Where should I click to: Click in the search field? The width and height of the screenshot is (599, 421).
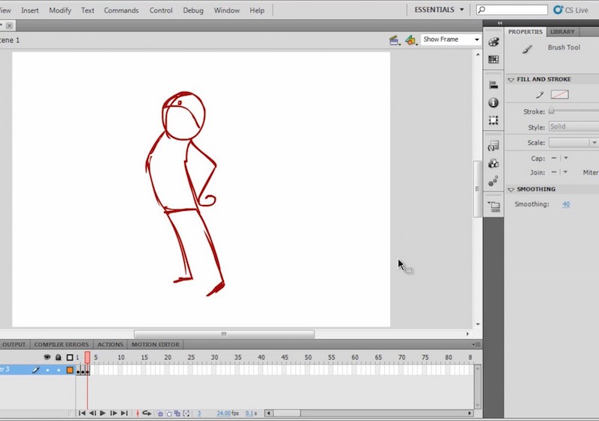tap(515, 10)
